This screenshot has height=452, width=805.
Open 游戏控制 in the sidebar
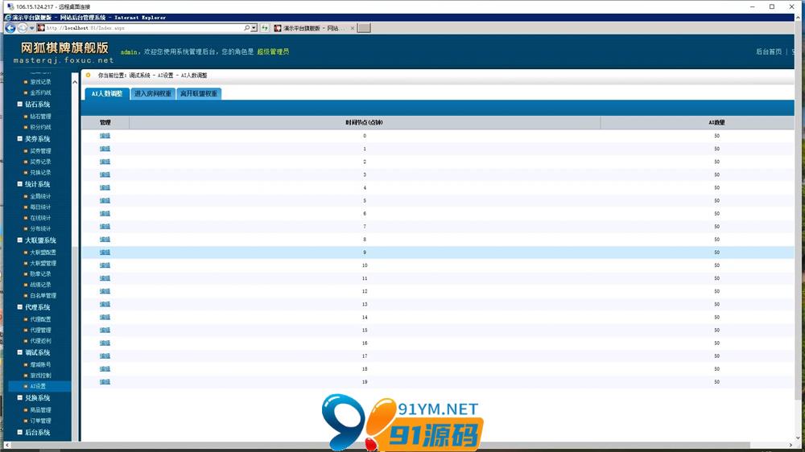tap(40, 376)
